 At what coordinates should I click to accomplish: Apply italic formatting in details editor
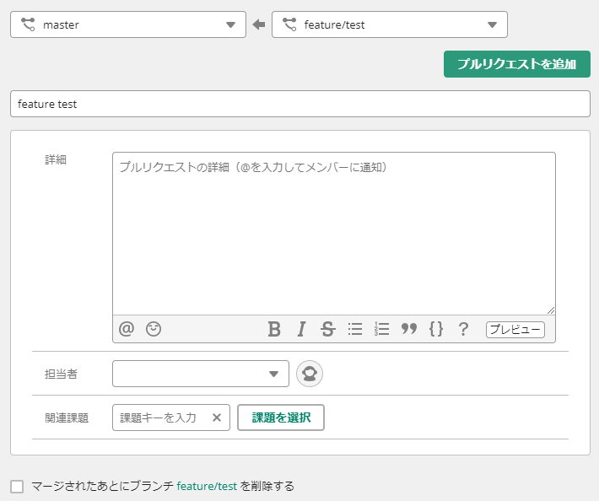click(x=300, y=329)
